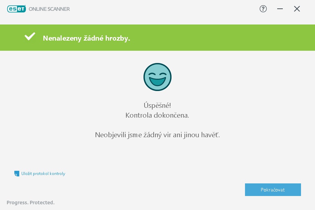Click the word Protected in footer tagline
Screen dimensions: 315x210
pyautogui.click(x=42, y=202)
